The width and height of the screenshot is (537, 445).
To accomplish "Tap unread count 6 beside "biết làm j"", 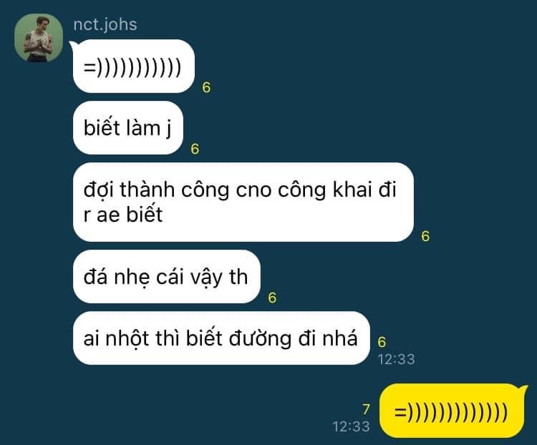I will 195,149.
